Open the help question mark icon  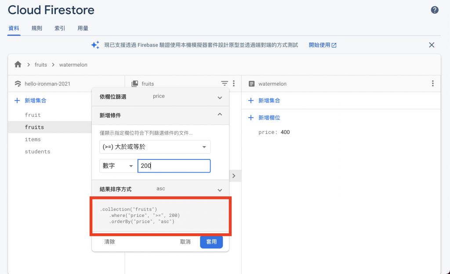pyautogui.click(x=435, y=10)
